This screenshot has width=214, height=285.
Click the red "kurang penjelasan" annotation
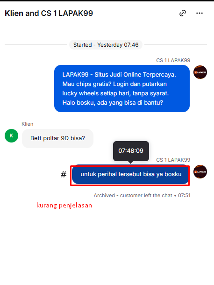(64, 206)
